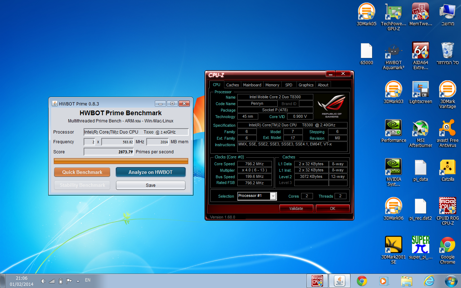This screenshot has width=461, height=288.
Task: Click the 2014 MB mem field
Action: click(157, 142)
